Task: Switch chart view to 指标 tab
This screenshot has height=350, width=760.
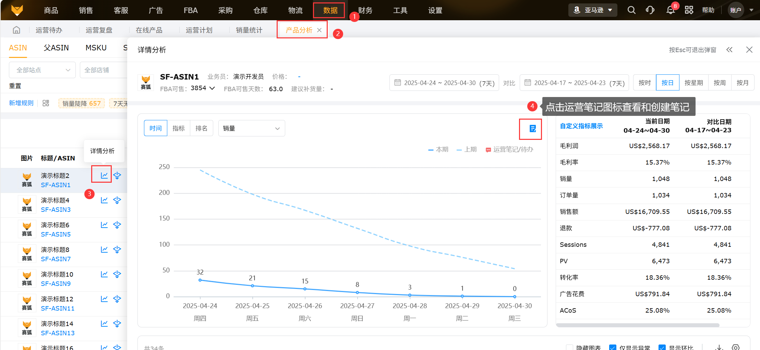Action: pos(179,128)
